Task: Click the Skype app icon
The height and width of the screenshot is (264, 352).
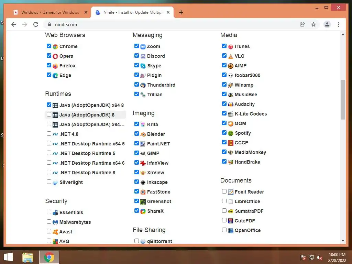Action: click(143, 66)
